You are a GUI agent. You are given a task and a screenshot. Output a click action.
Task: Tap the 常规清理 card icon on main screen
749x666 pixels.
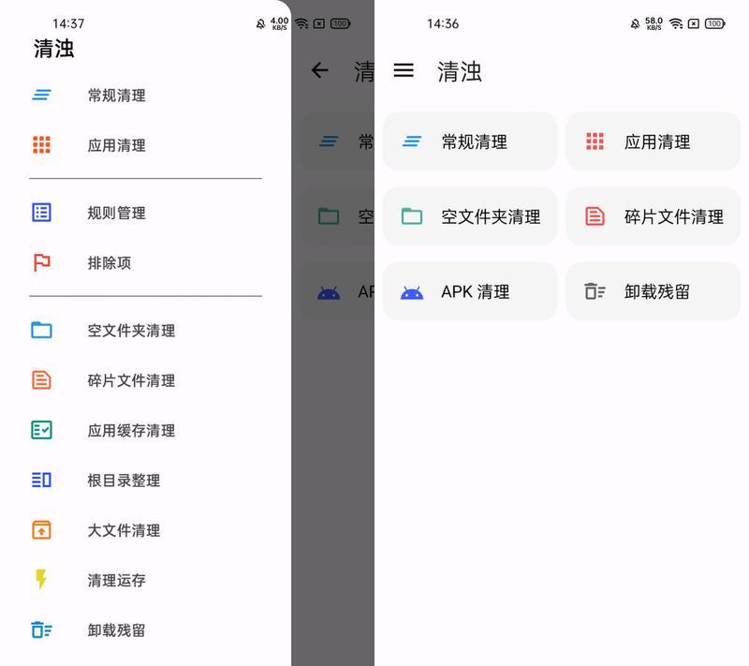click(x=412, y=141)
